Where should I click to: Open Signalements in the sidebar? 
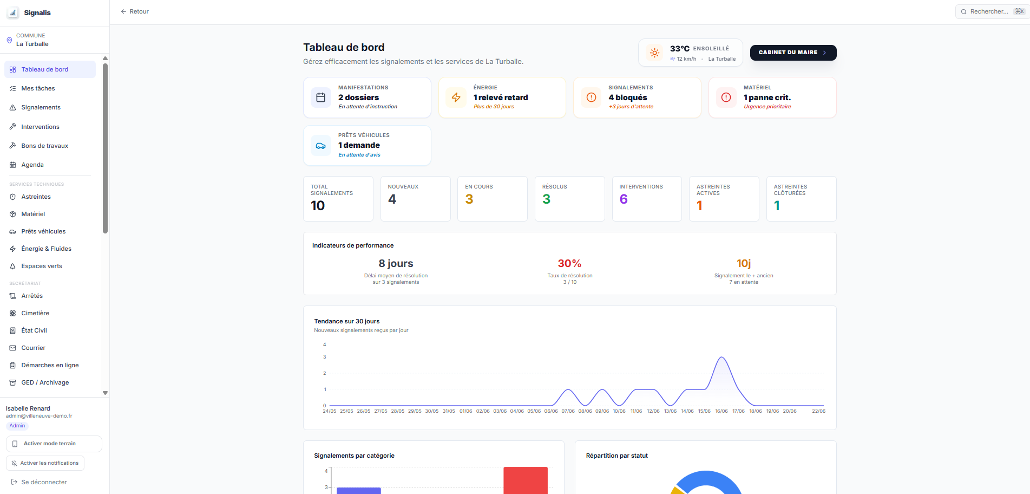point(50,107)
